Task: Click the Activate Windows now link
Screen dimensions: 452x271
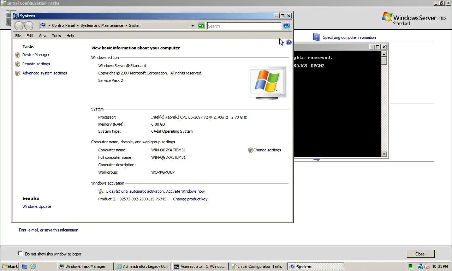Action: coord(185,191)
